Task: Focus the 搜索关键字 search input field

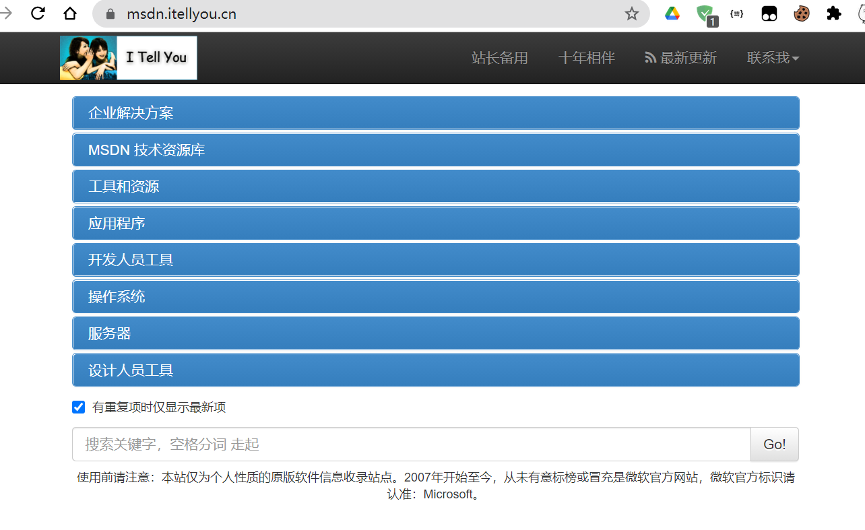Action: click(412, 444)
